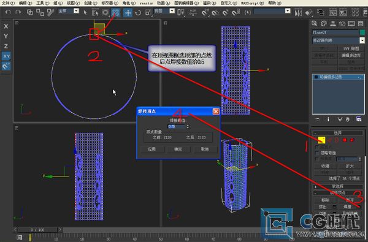Open the Material Editor icon
The width and height of the screenshot is (368, 242).
[x=355, y=12]
